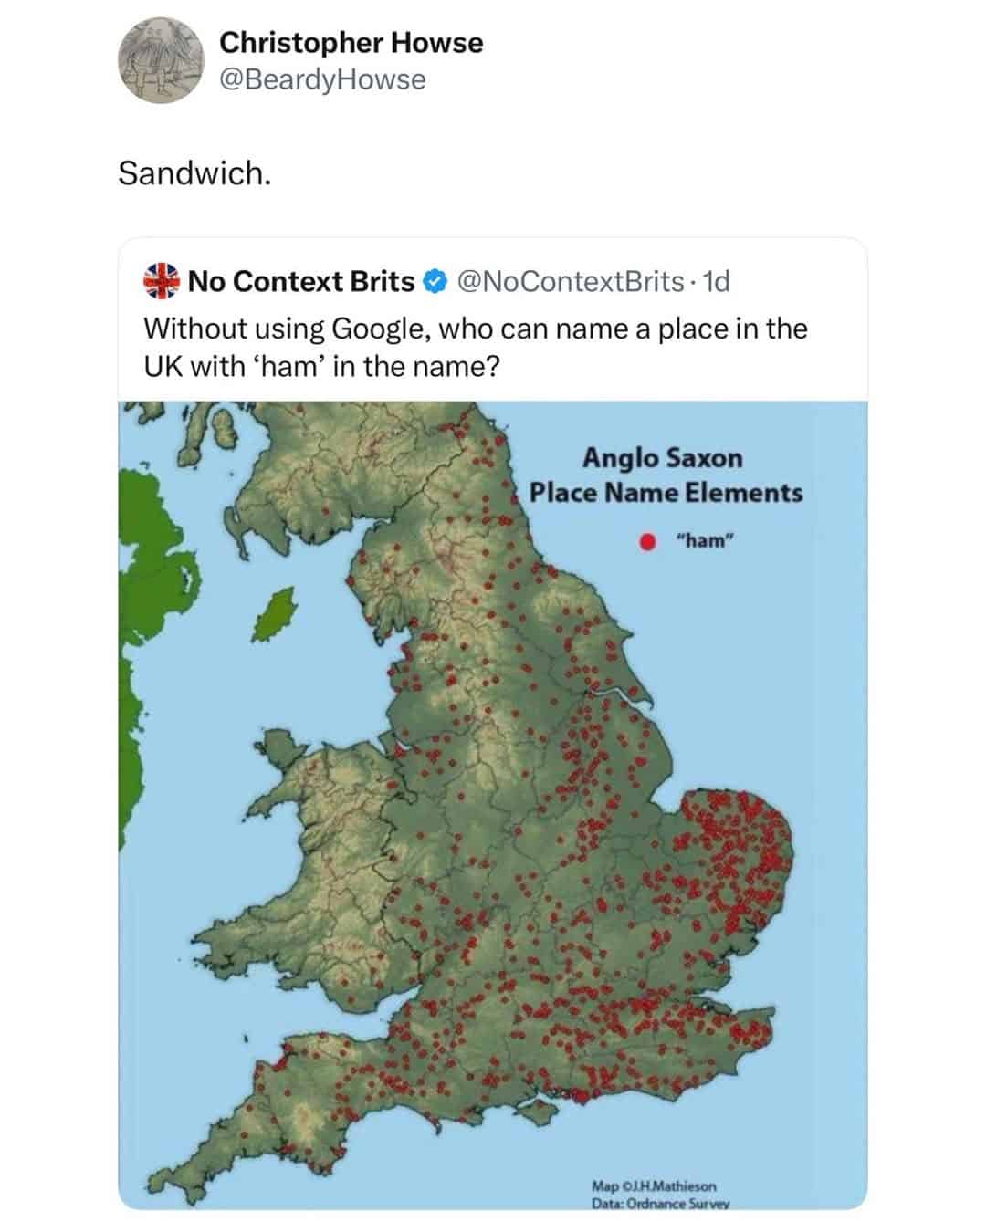Open the quoted tweet question text
The width and height of the screenshot is (986, 1232).
point(475,347)
